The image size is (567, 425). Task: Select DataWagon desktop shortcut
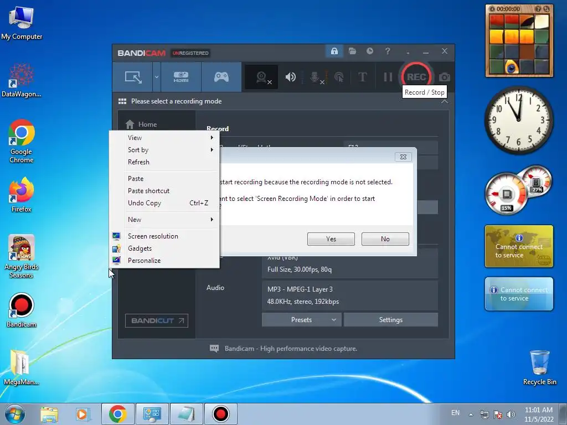point(22,80)
